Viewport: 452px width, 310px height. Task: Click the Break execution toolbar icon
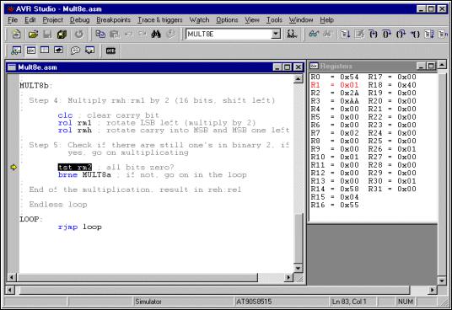coord(359,35)
